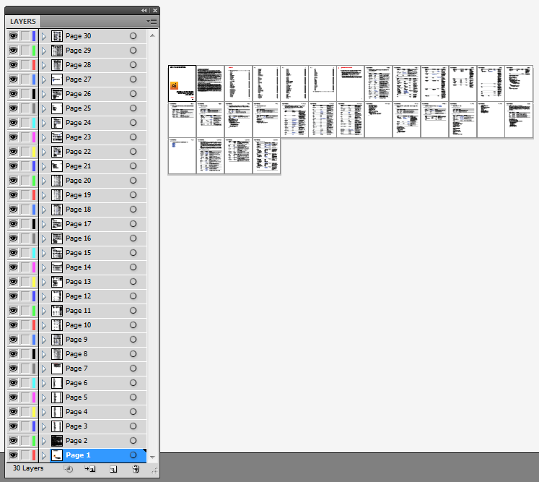
Task: Select the LAYERS tab
Action: 23,22
